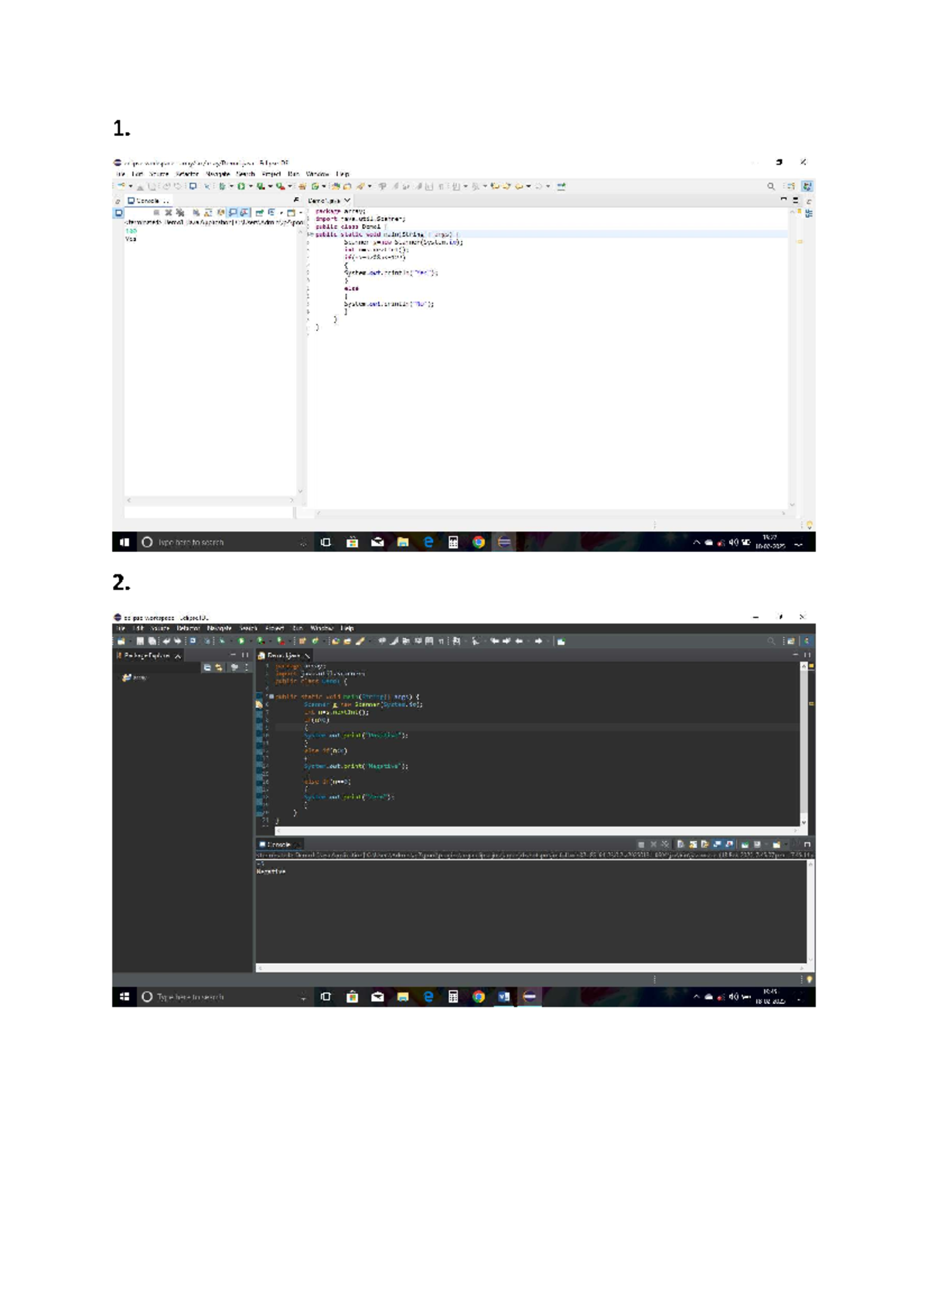Open Source menu in light-theme Eclipse window
The width and height of the screenshot is (928, 1311).
tap(159, 174)
